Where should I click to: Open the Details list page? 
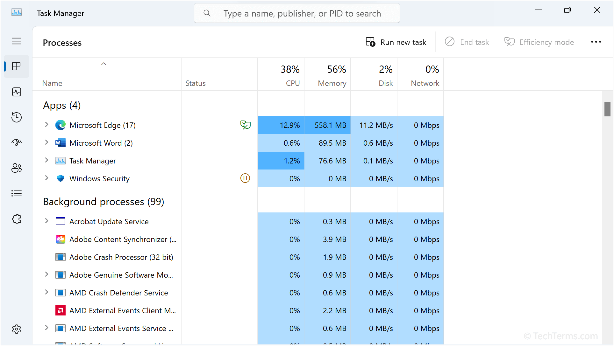(17, 193)
